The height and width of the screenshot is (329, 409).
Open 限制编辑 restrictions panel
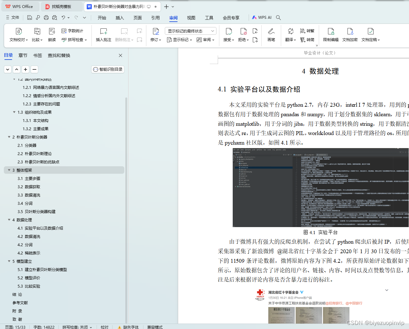tap(331, 35)
